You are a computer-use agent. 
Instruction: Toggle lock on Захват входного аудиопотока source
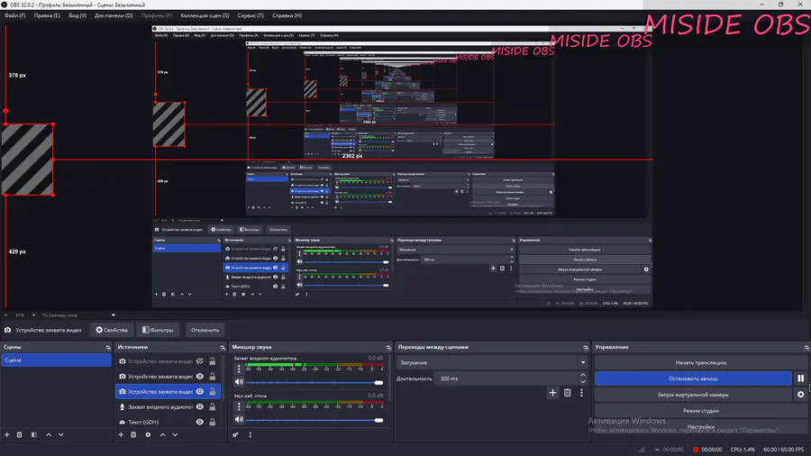click(212, 406)
